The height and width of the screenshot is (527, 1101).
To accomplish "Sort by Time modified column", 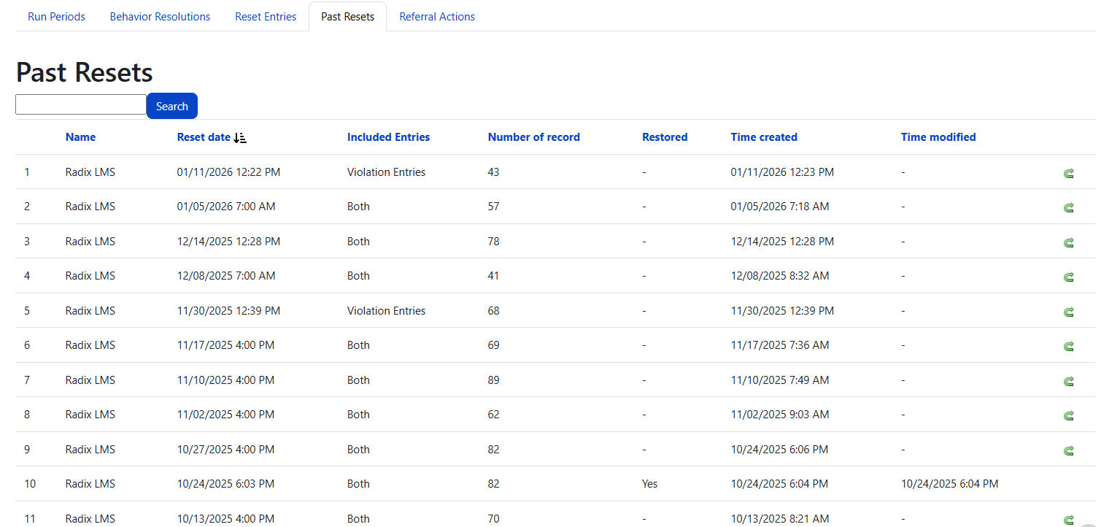I will [x=938, y=137].
